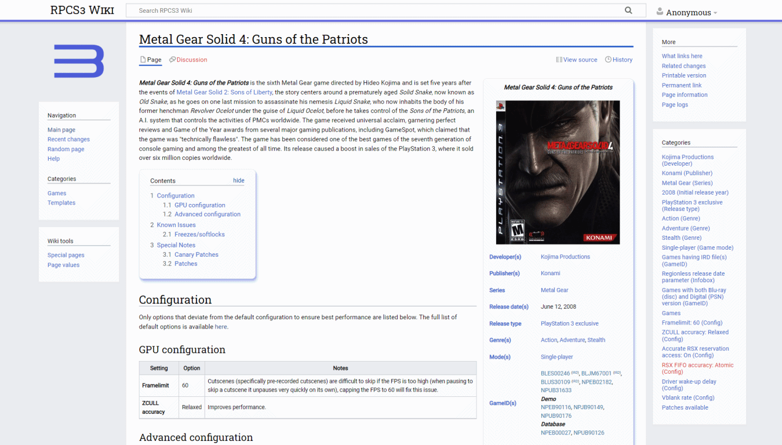The height and width of the screenshot is (445, 782).
Task: Open Metal Gear Solid 2: Sons of Liberty link
Action: 224,92
